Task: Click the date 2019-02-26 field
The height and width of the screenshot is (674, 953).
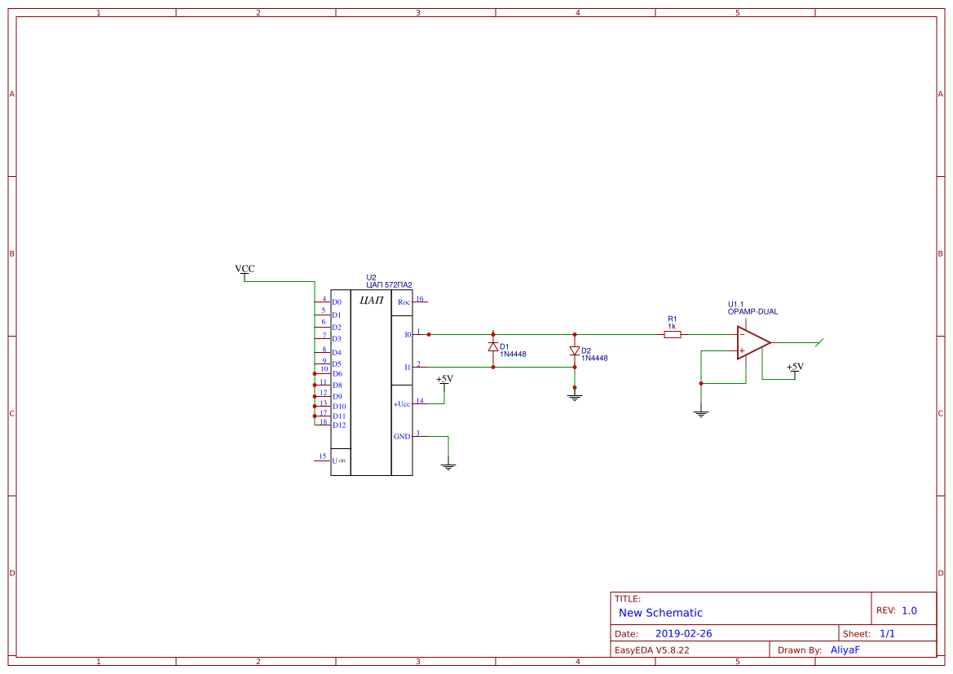Action: (686, 632)
